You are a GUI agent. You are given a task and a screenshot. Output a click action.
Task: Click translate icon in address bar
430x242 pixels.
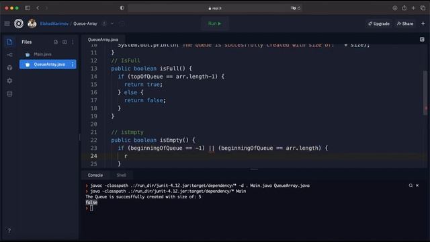coord(293,8)
